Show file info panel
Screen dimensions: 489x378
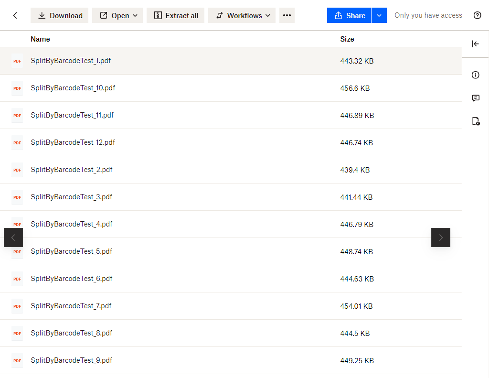point(475,75)
